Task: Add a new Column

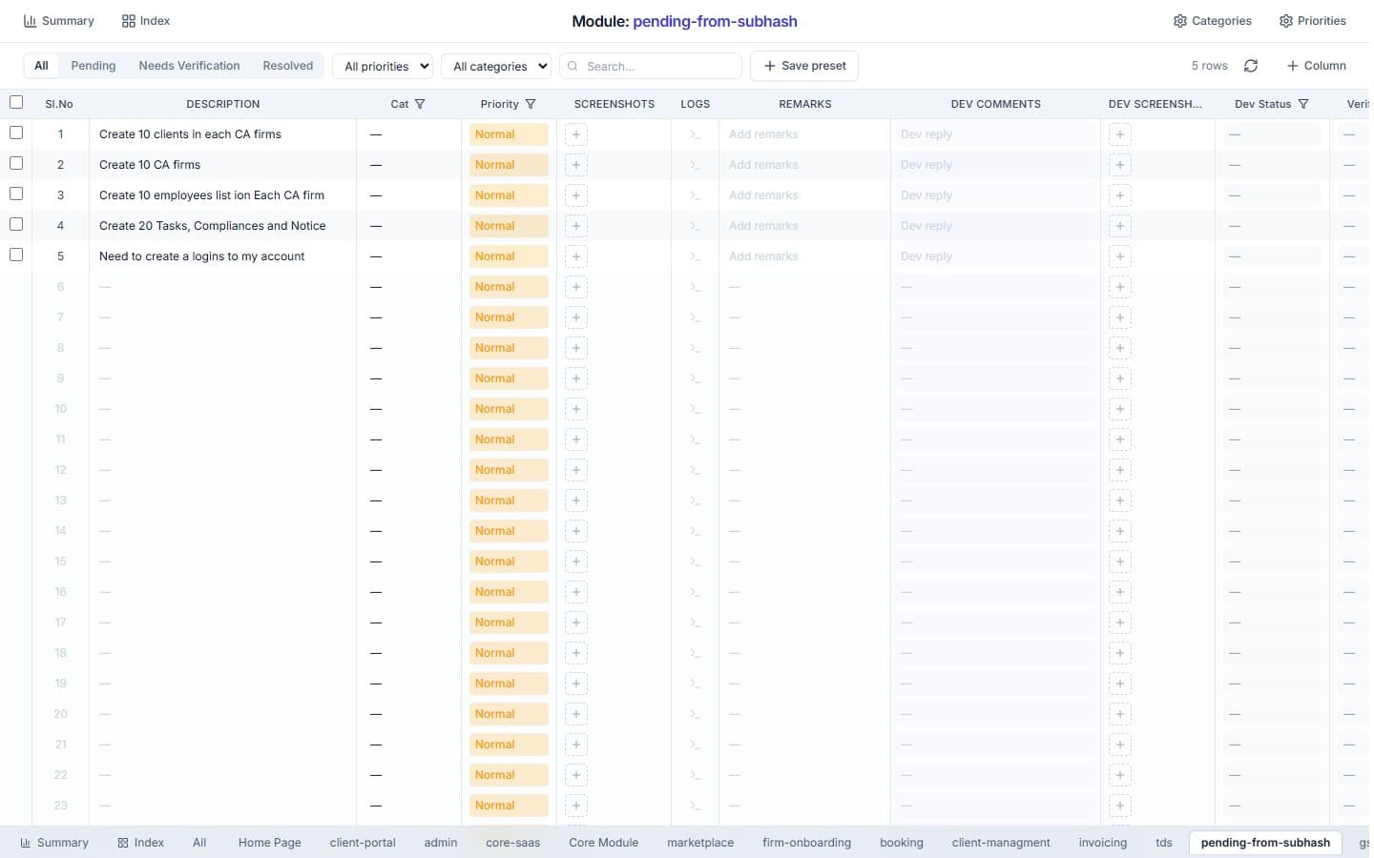Action: (x=1316, y=66)
